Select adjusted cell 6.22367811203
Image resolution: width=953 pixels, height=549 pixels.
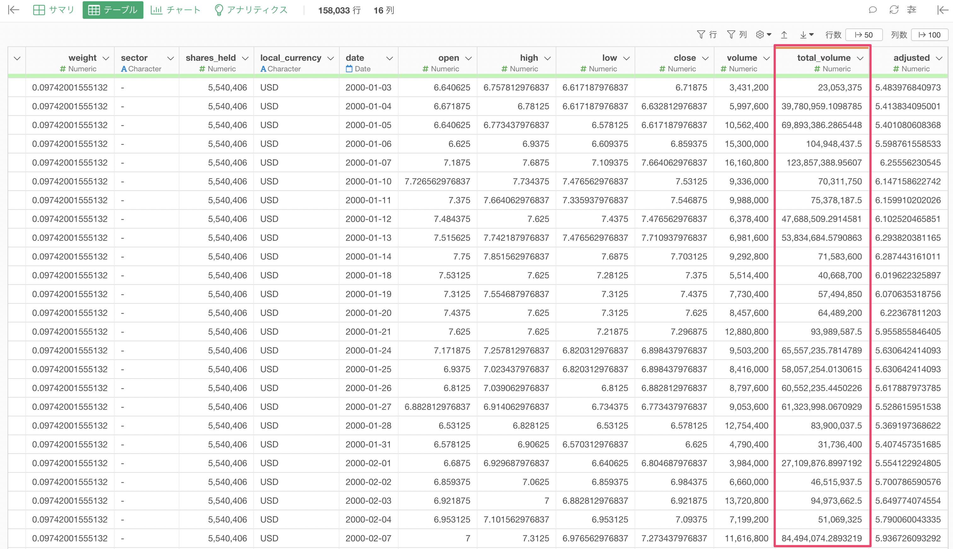tap(908, 313)
